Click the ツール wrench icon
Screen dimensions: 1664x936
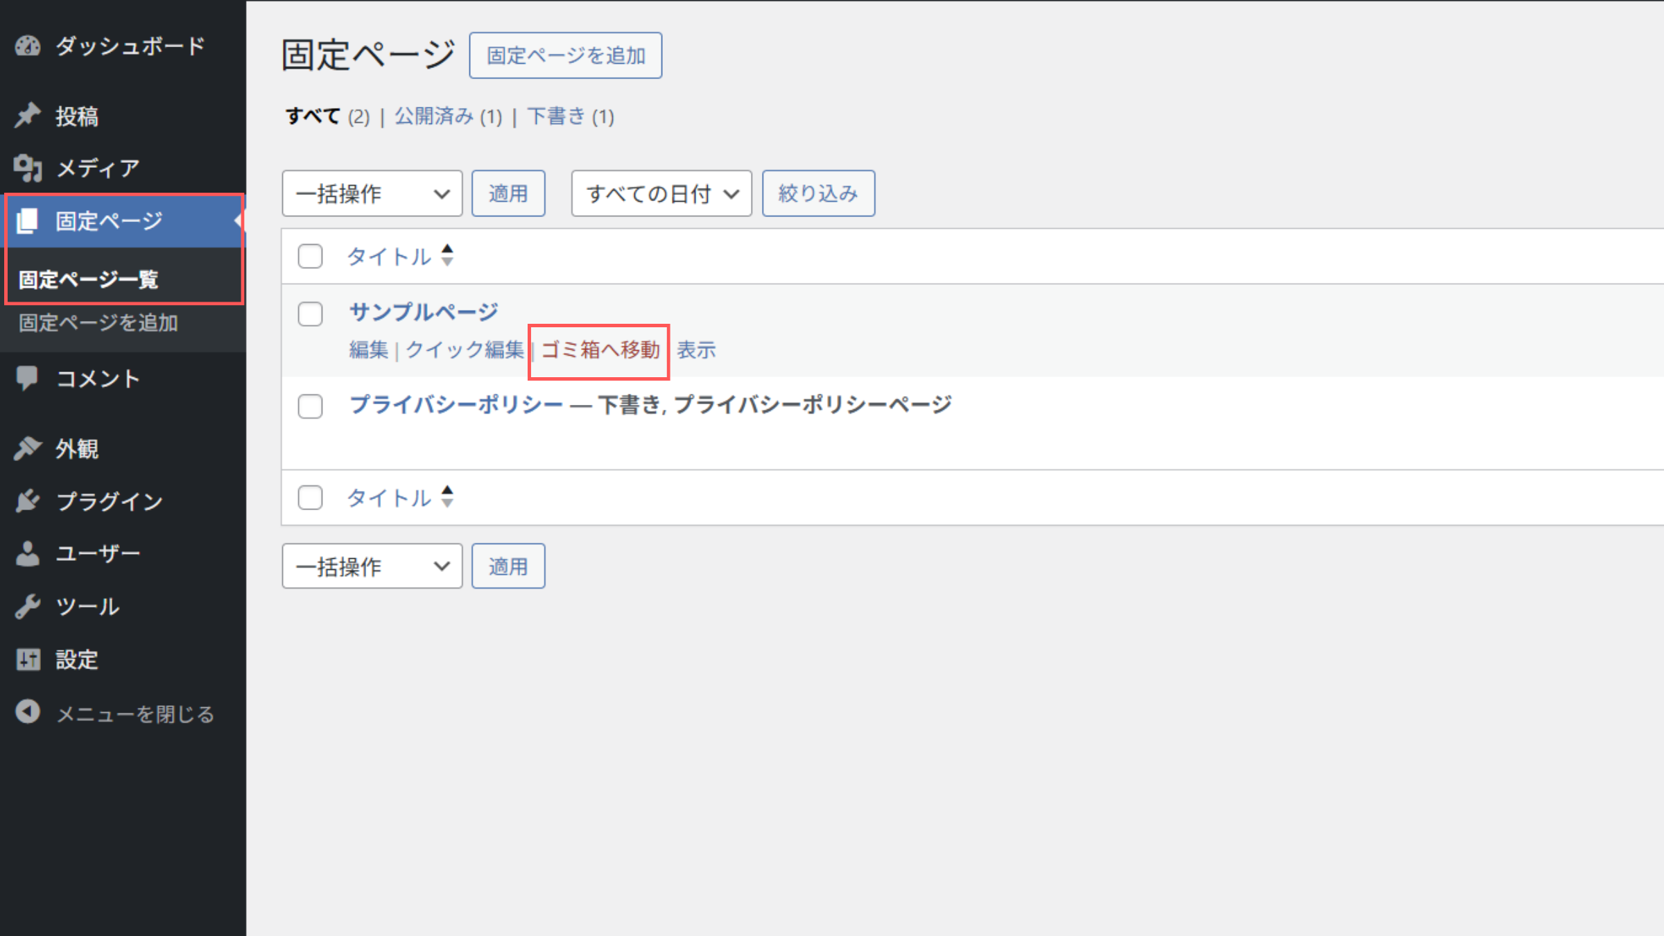[x=28, y=606]
